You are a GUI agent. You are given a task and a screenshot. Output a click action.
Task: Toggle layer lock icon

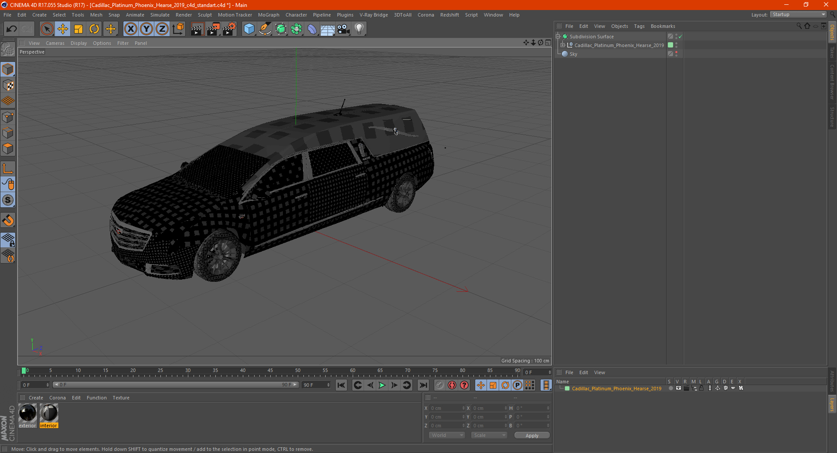(x=701, y=388)
